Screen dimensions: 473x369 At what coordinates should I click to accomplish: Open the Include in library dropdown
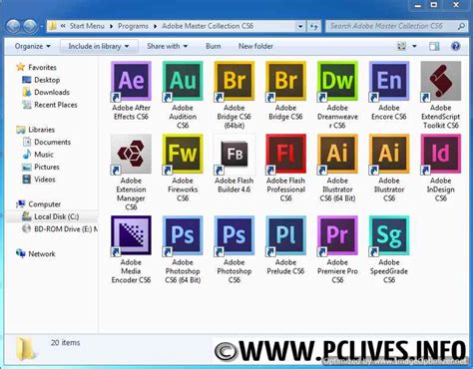pos(99,46)
